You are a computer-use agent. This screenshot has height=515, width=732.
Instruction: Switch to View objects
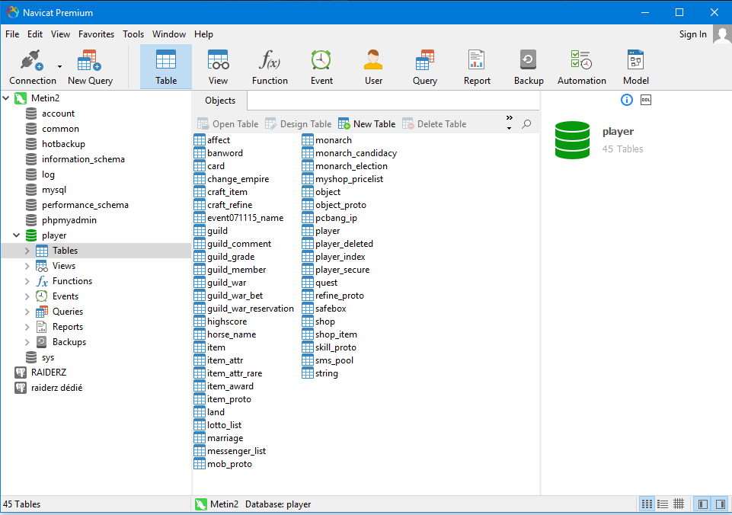click(x=218, y=67)
